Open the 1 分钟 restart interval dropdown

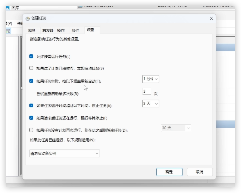(x=151, y=79)
